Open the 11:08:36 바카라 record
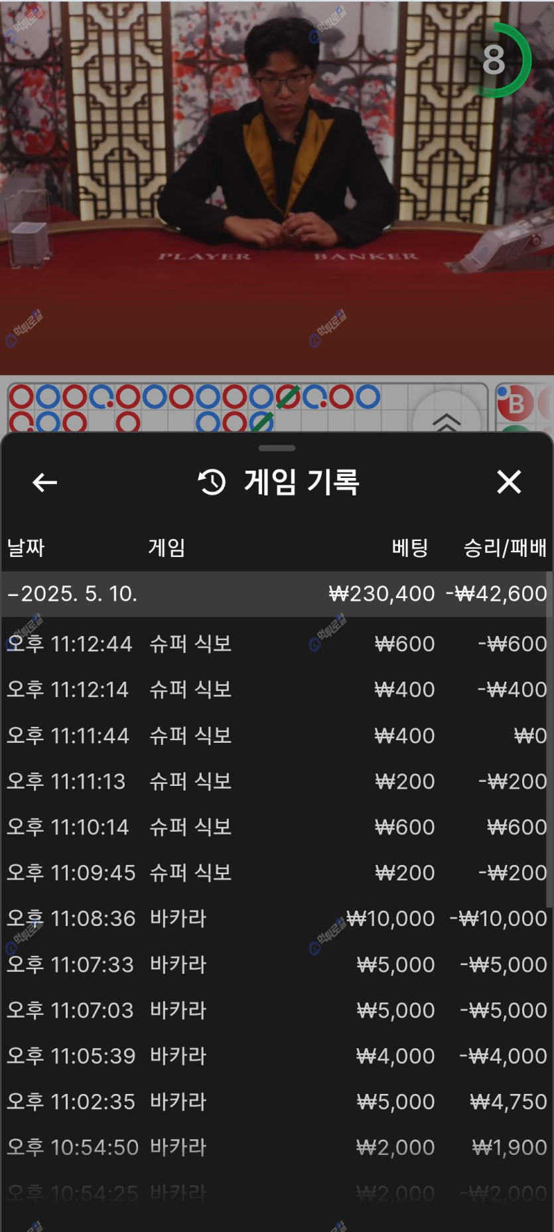 (x=277, y=919)
